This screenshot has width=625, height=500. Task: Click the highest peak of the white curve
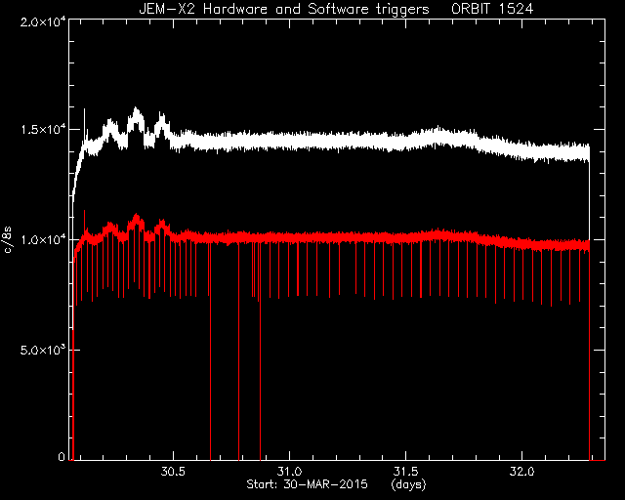(x=136, y=108)
